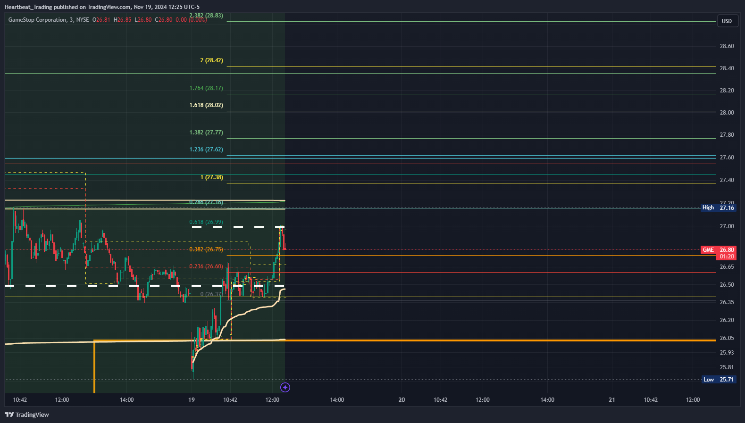Select the yellow horizontal line at 28.42
The image size is (745, 423).
[471, 66]
